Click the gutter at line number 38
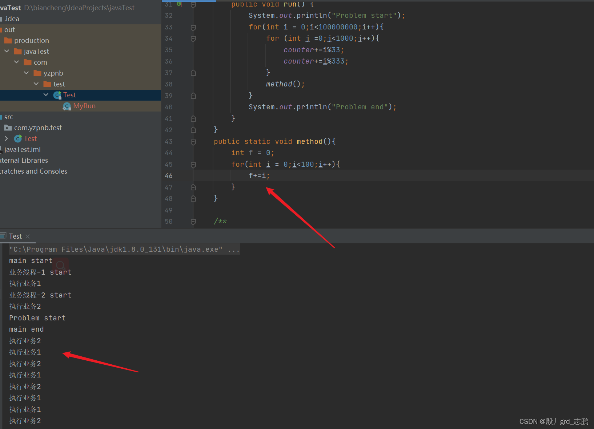Image resolution: width=594 pixels, height=429 pixels. click(x=169, y=84)
